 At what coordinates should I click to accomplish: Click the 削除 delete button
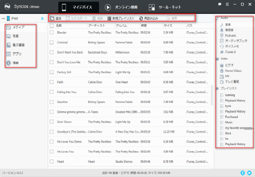click(97, 18)
